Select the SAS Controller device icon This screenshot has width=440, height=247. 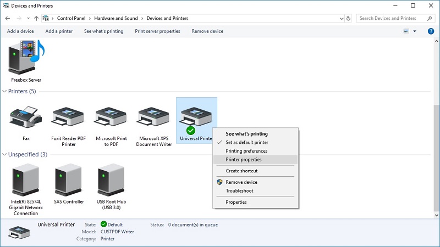69,181
